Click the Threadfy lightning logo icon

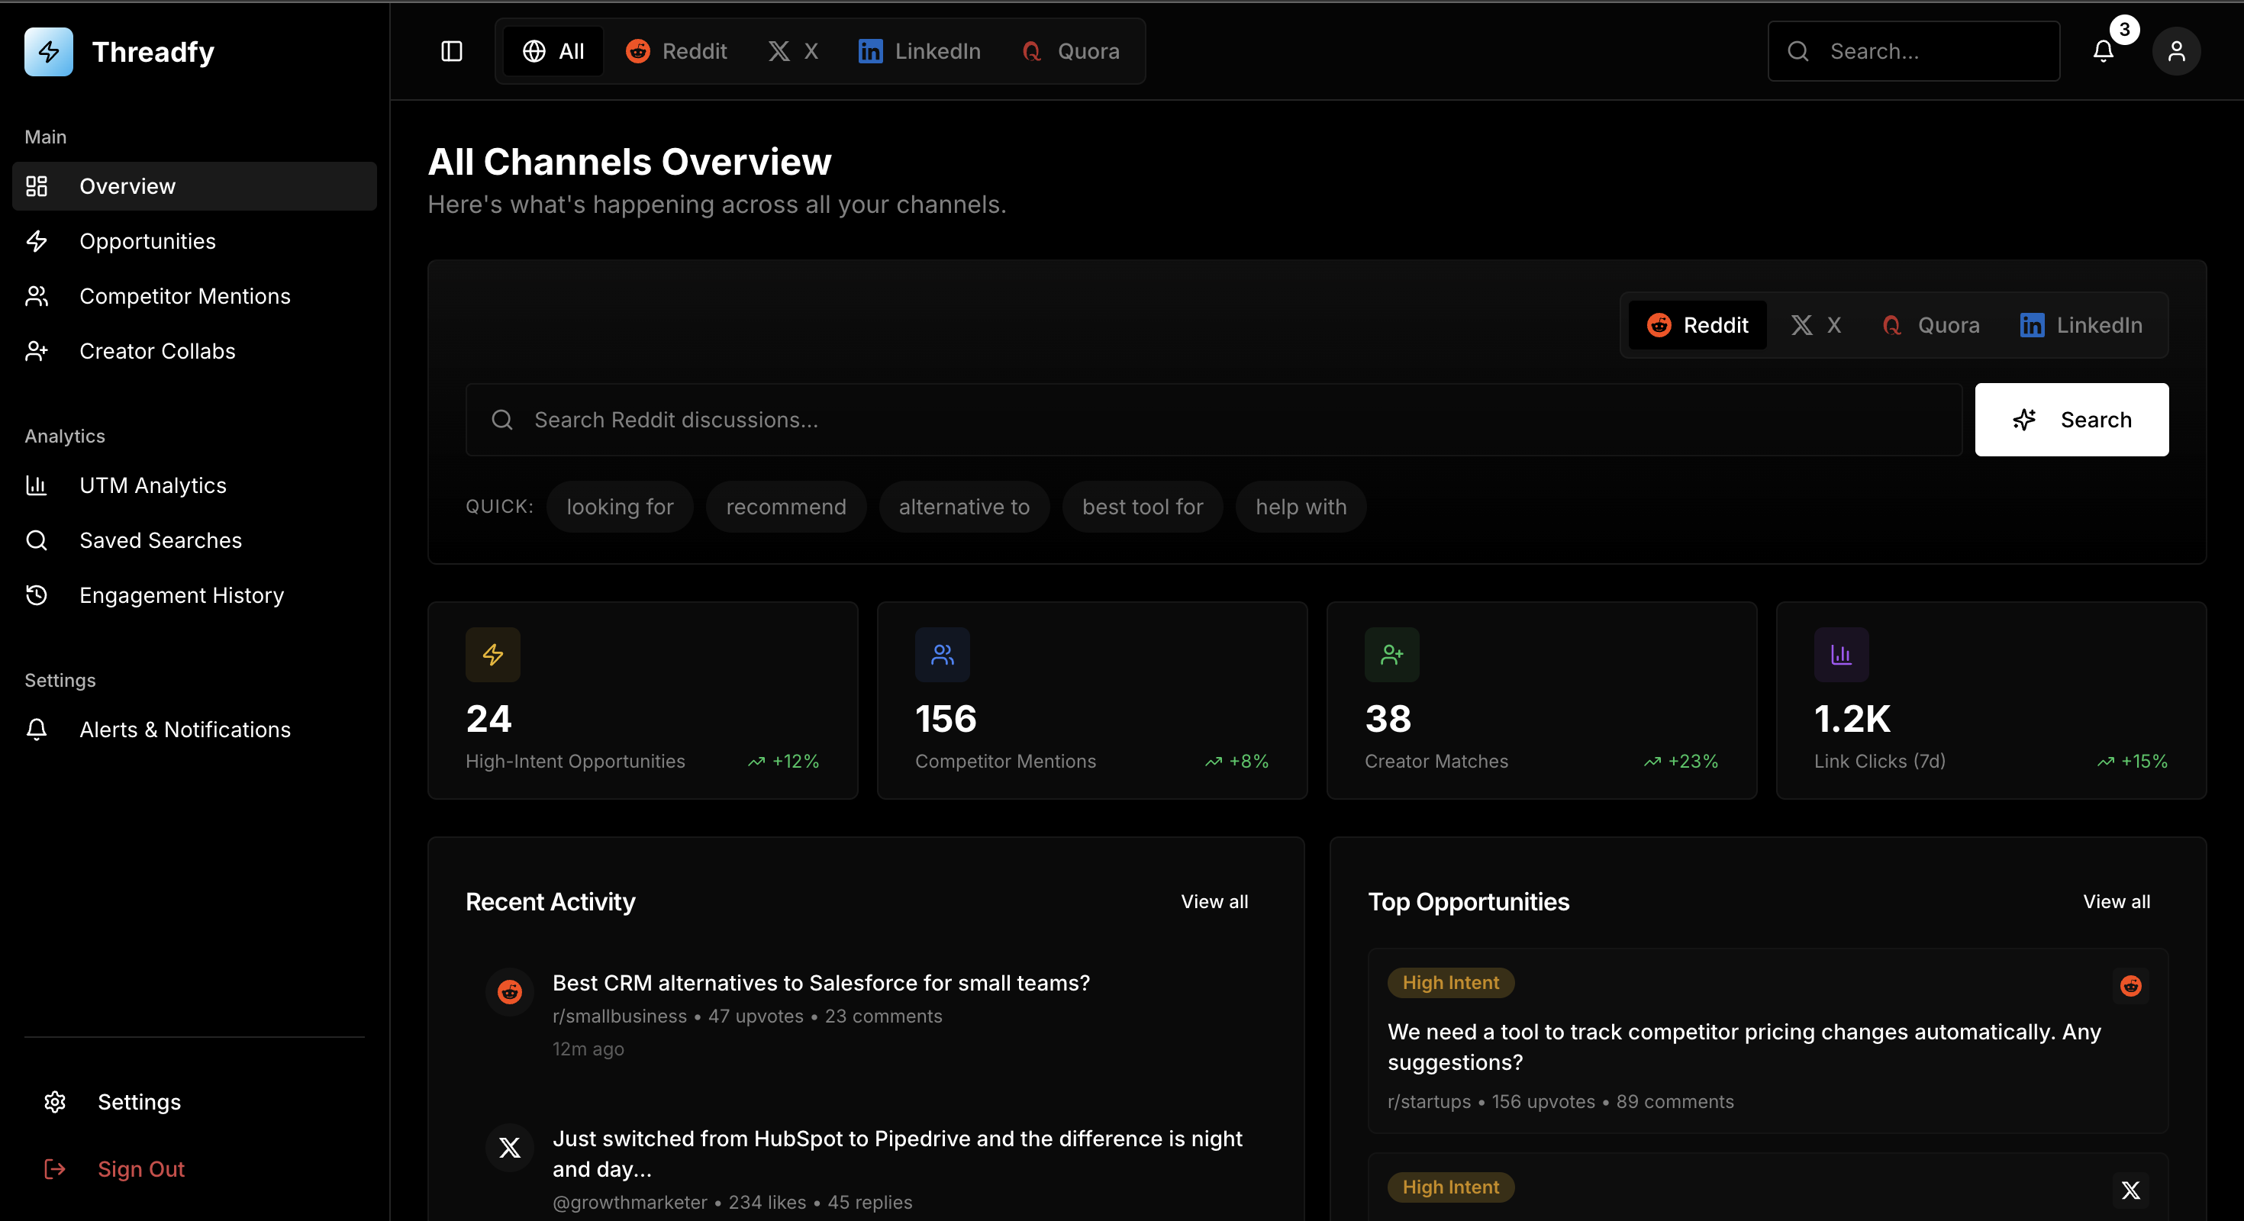(x=49, y=51)
